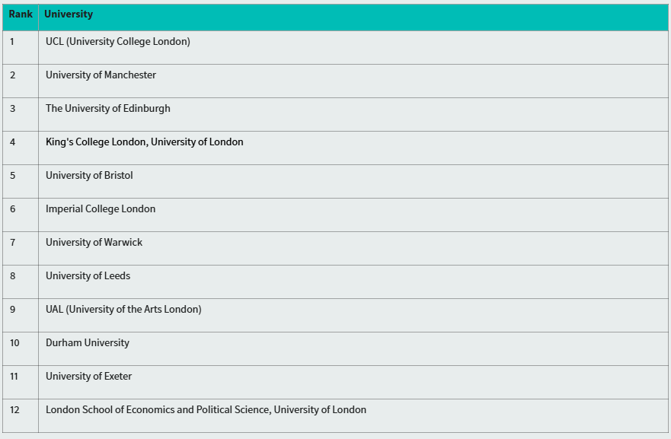Click rank number 6 cell

tap(21, 215)
